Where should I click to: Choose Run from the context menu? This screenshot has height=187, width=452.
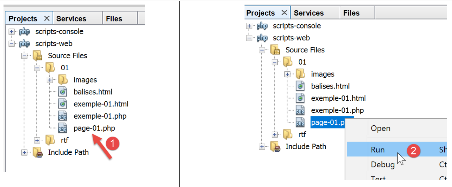coord(378,150)
